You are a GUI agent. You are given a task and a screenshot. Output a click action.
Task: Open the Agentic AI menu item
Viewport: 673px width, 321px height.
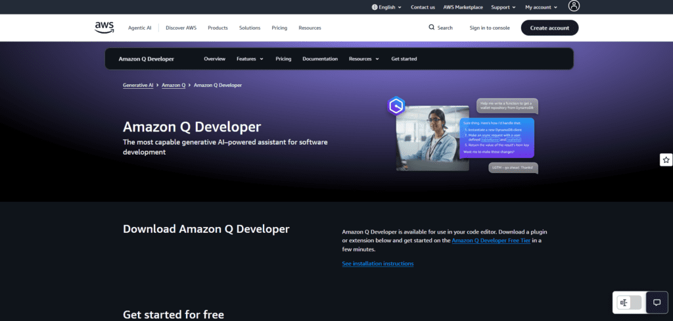(139, 28)
